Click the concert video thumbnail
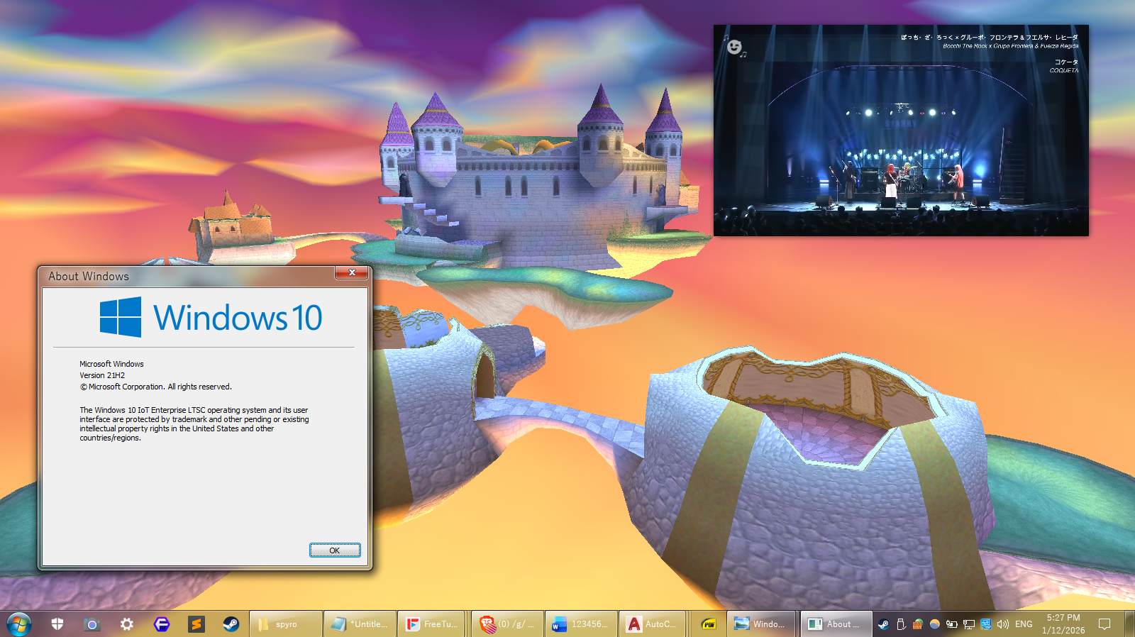Image resolution: width=1135 pixels, height=637 pixels. (x=901, y=131)
